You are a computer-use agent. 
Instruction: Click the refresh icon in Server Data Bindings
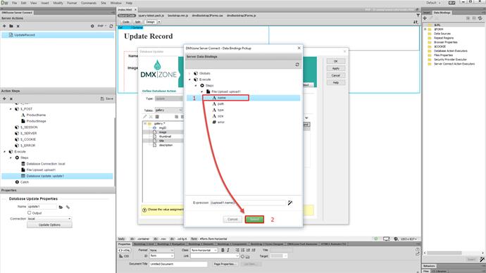[297, 65]
